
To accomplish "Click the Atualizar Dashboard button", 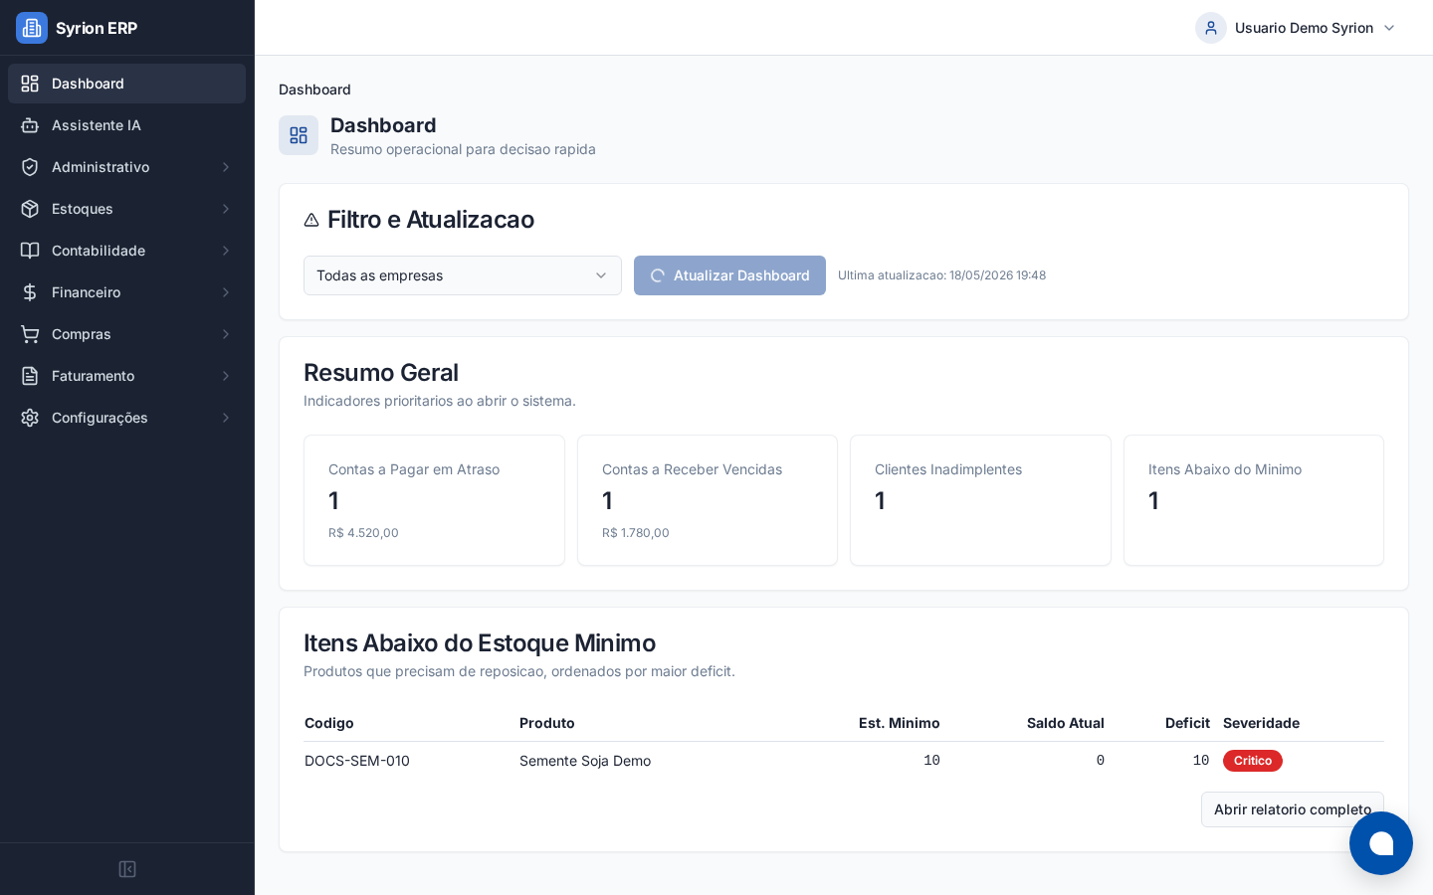I will pyautogui.click(x=729, y=275).
